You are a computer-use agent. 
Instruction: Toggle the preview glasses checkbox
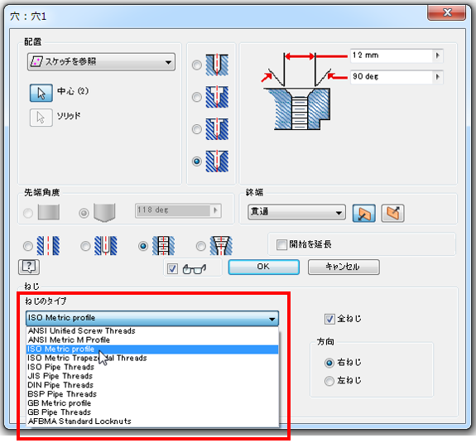[172, 268]
